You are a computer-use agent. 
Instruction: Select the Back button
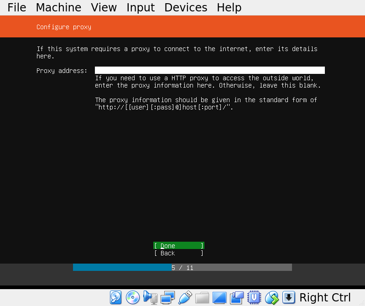point(178,253)
